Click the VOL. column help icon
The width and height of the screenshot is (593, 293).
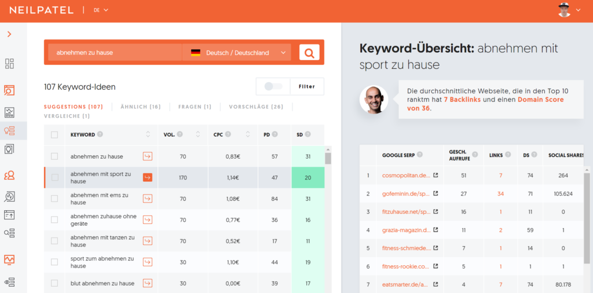[x=180, y=134]
